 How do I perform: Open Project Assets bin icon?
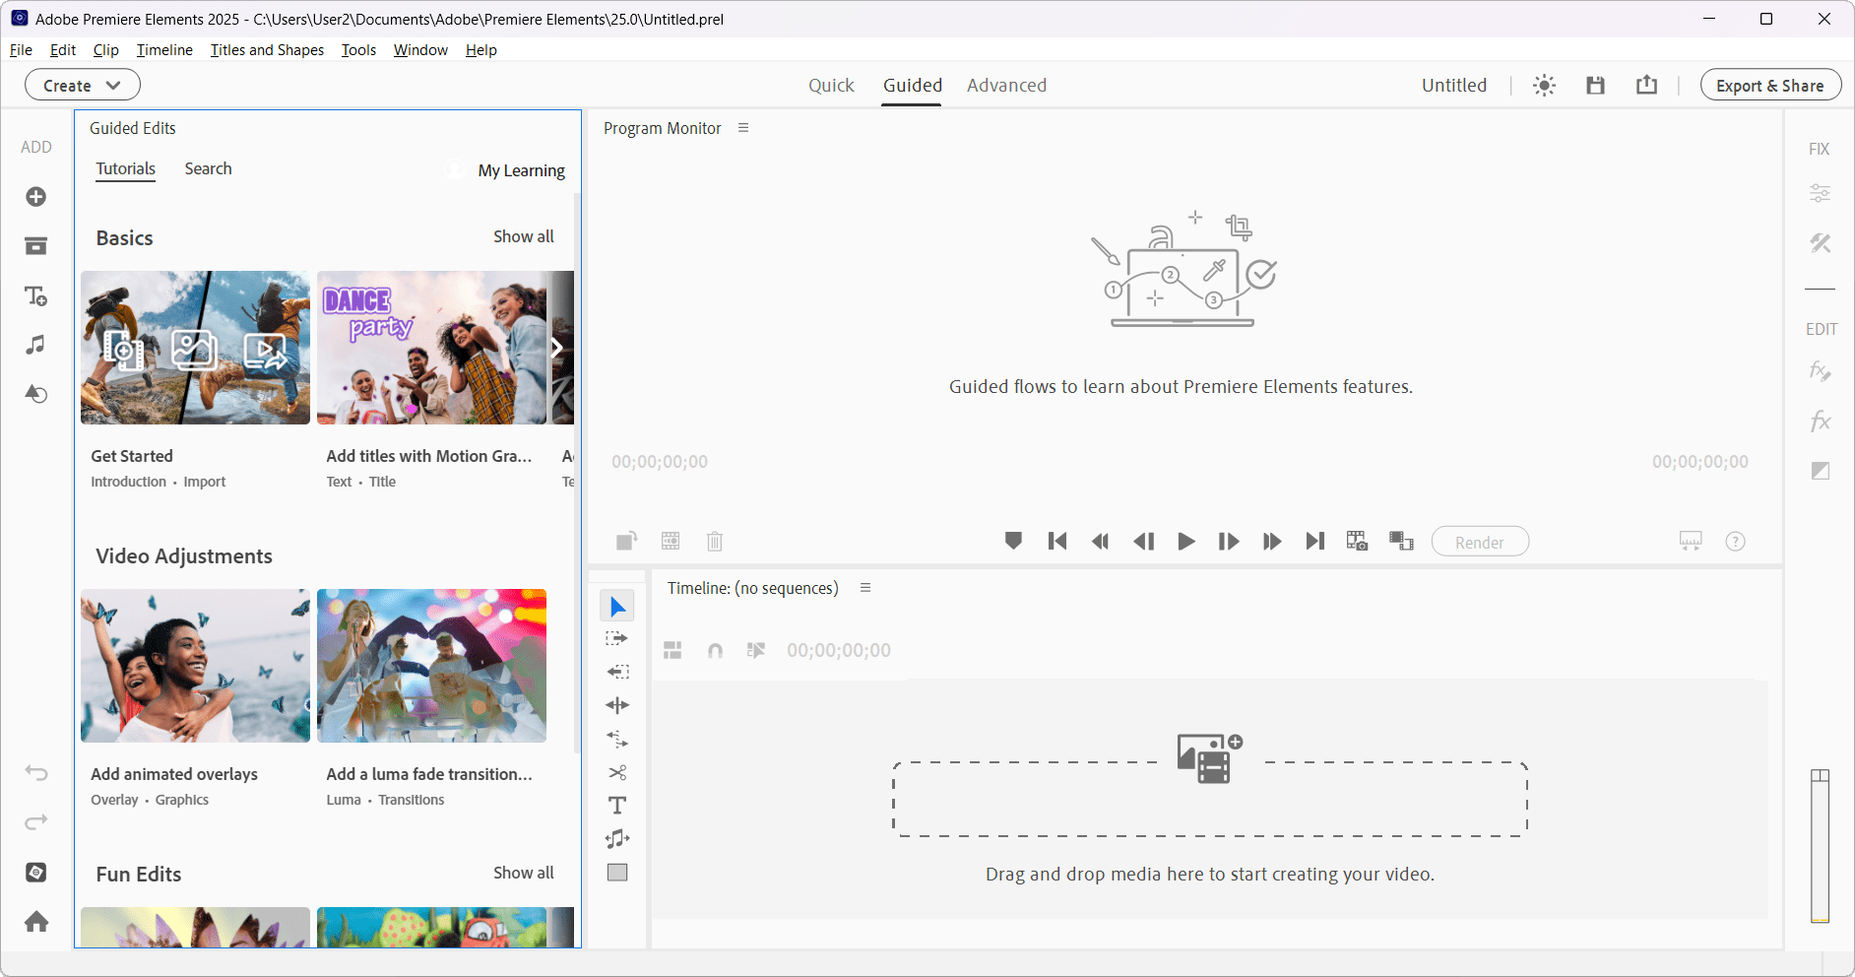tap(35, 246)
